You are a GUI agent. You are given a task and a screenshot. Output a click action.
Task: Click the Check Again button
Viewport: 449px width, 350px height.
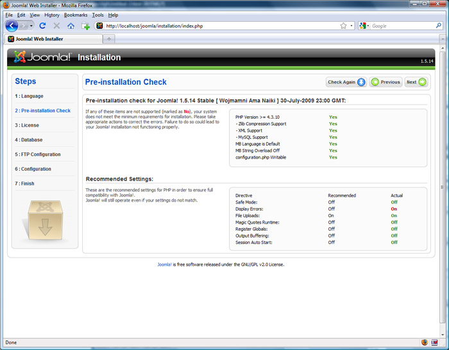346,82
